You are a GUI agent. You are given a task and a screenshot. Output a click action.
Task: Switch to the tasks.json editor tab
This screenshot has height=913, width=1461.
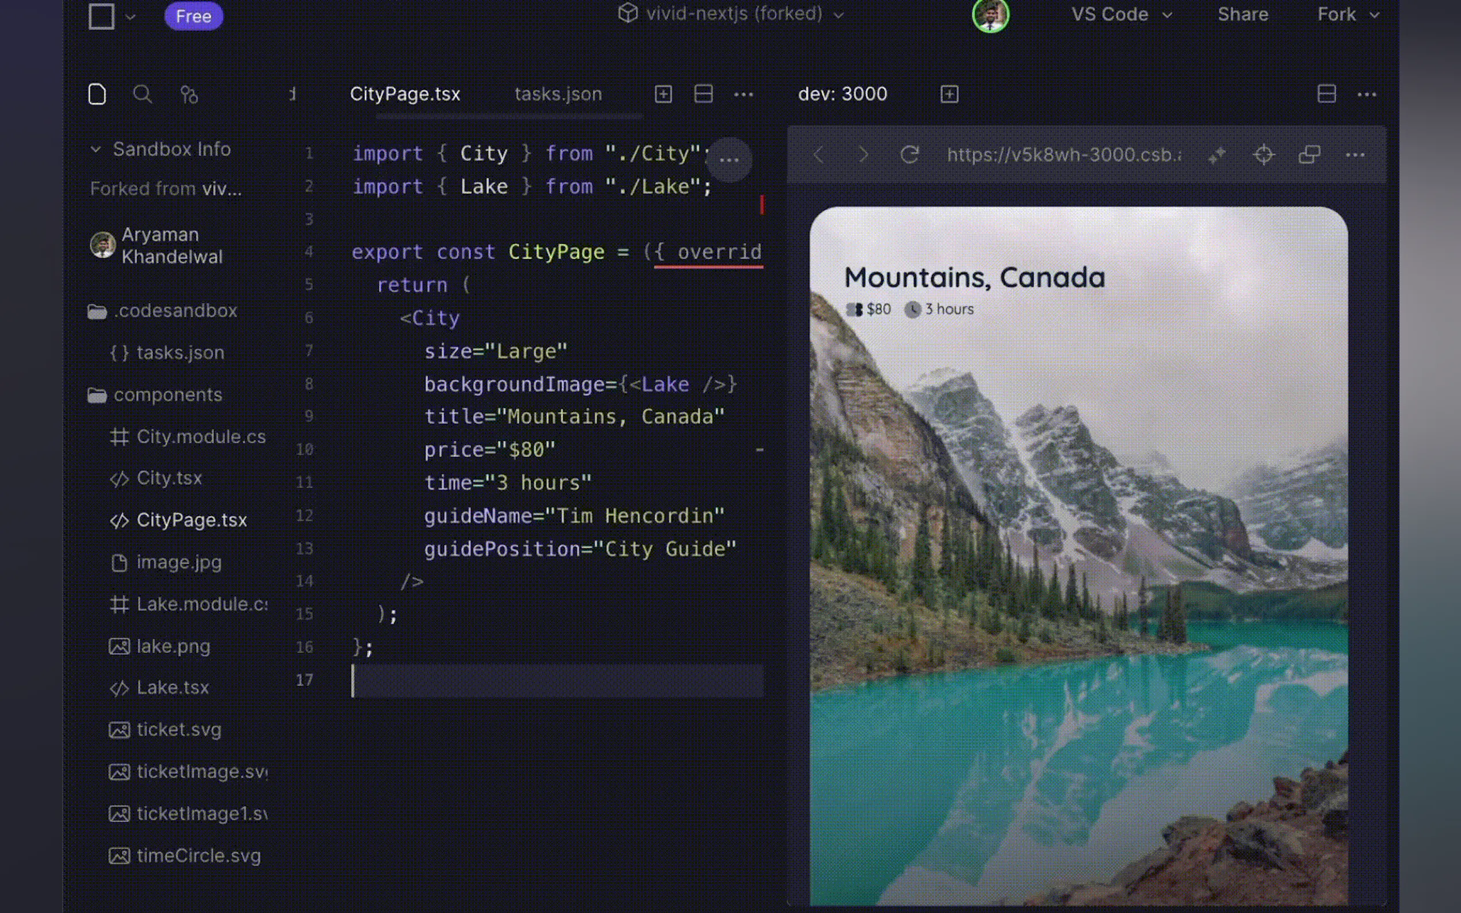[557, 94]
